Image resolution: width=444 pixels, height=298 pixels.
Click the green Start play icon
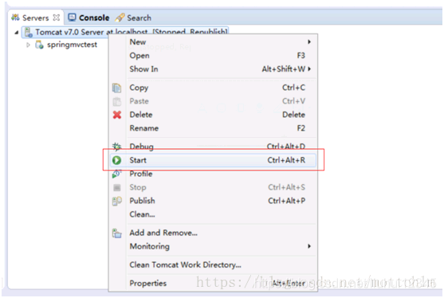click(x=116, y=160)
